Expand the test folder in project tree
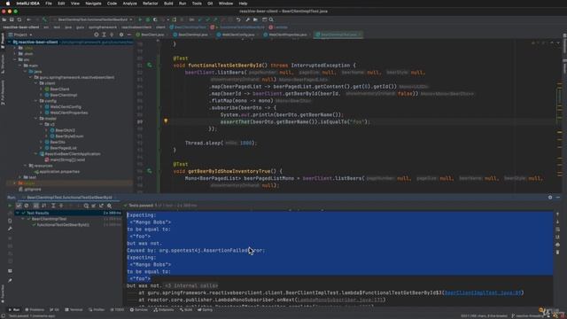 point(20,177)
